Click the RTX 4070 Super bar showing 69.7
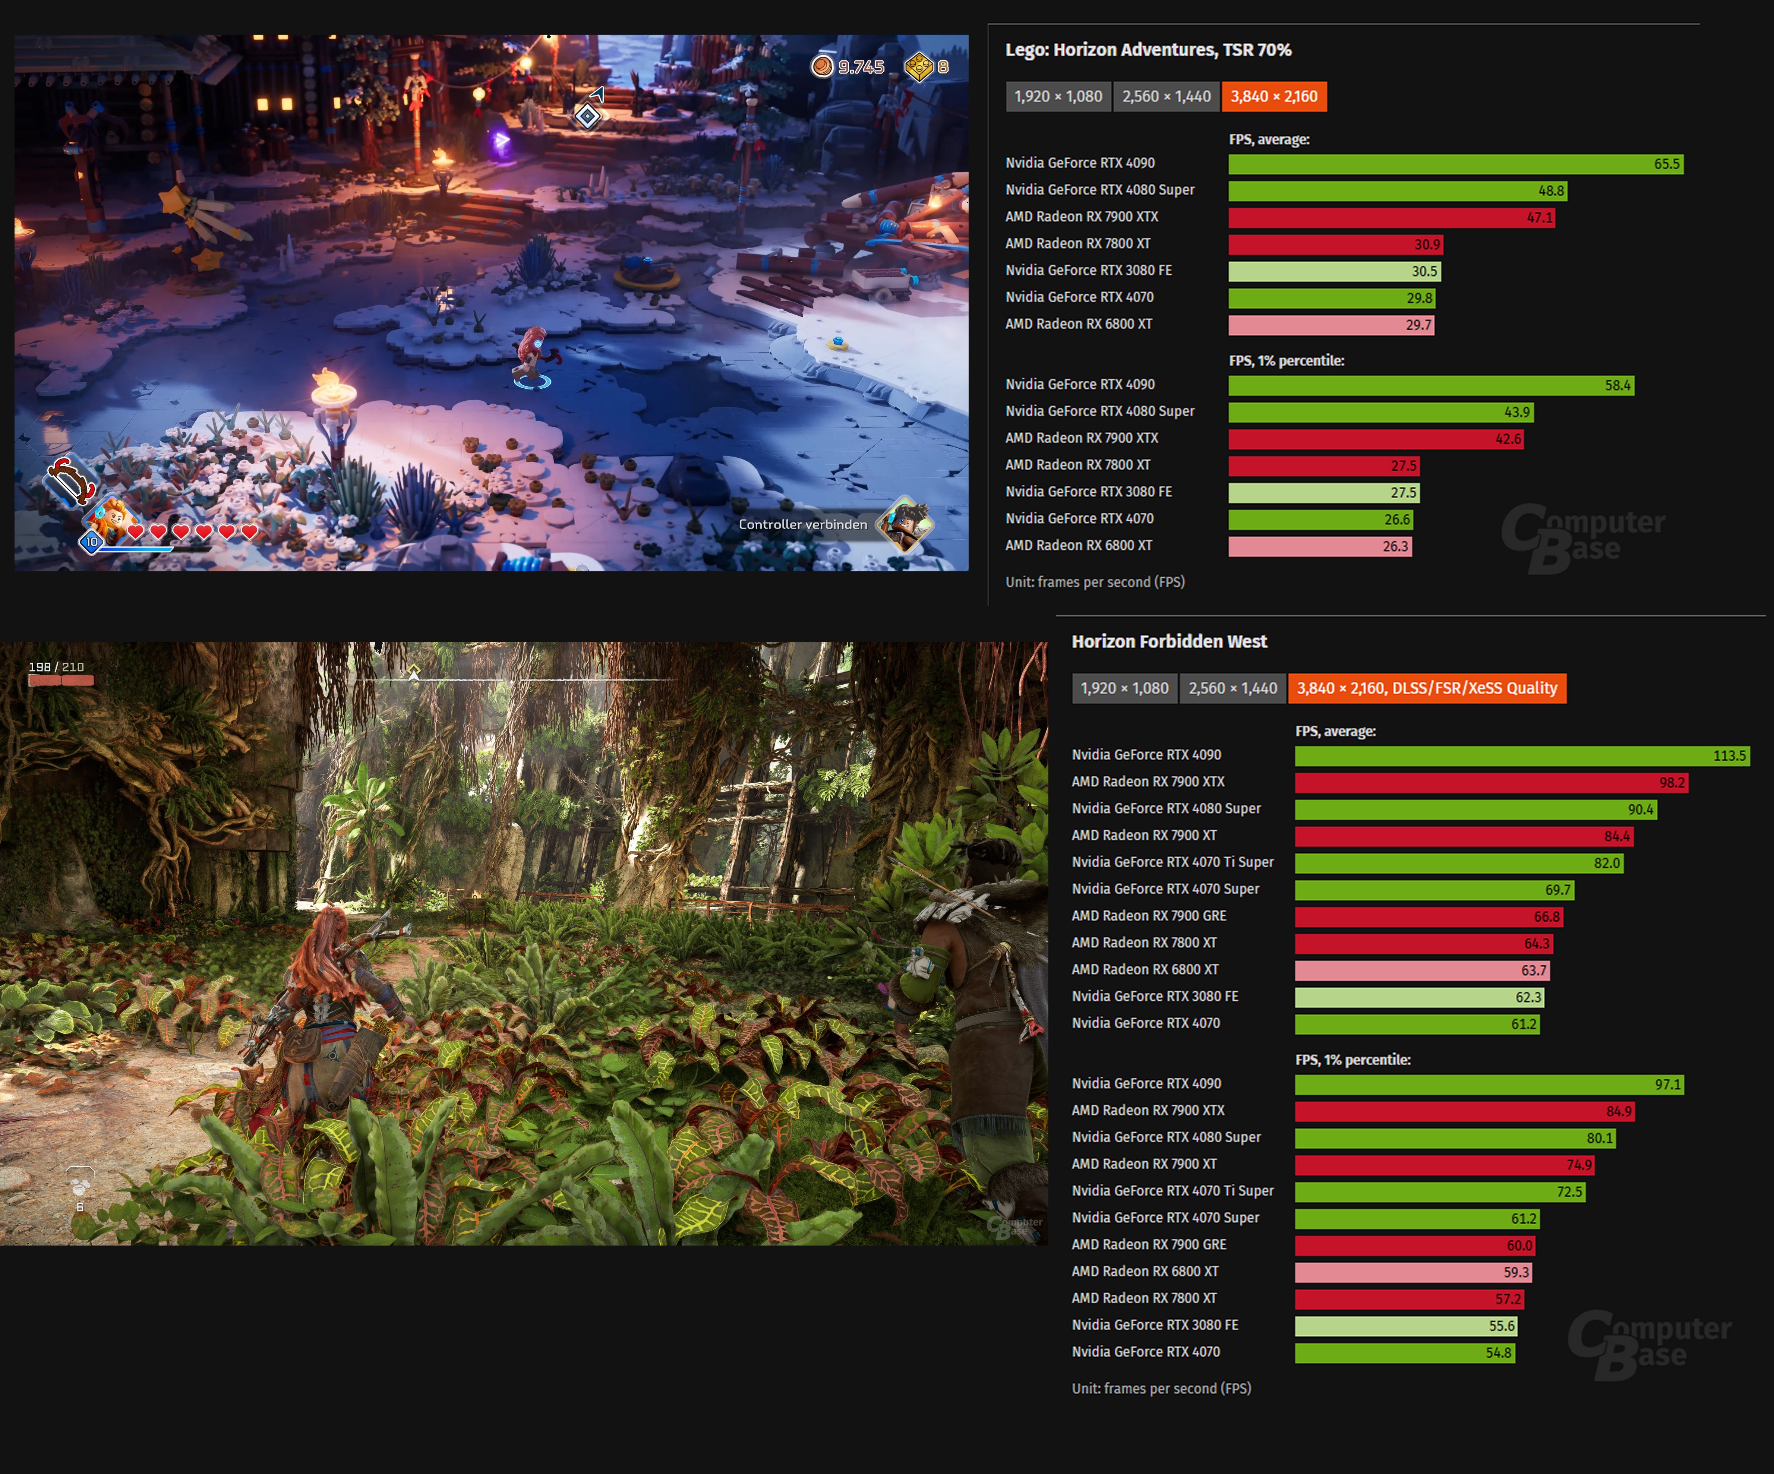 point(1434,890)
